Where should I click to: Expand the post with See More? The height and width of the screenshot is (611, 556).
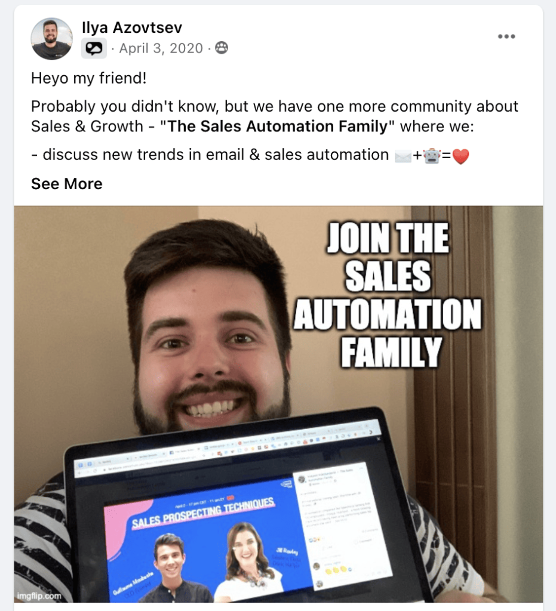click(67, 184)
